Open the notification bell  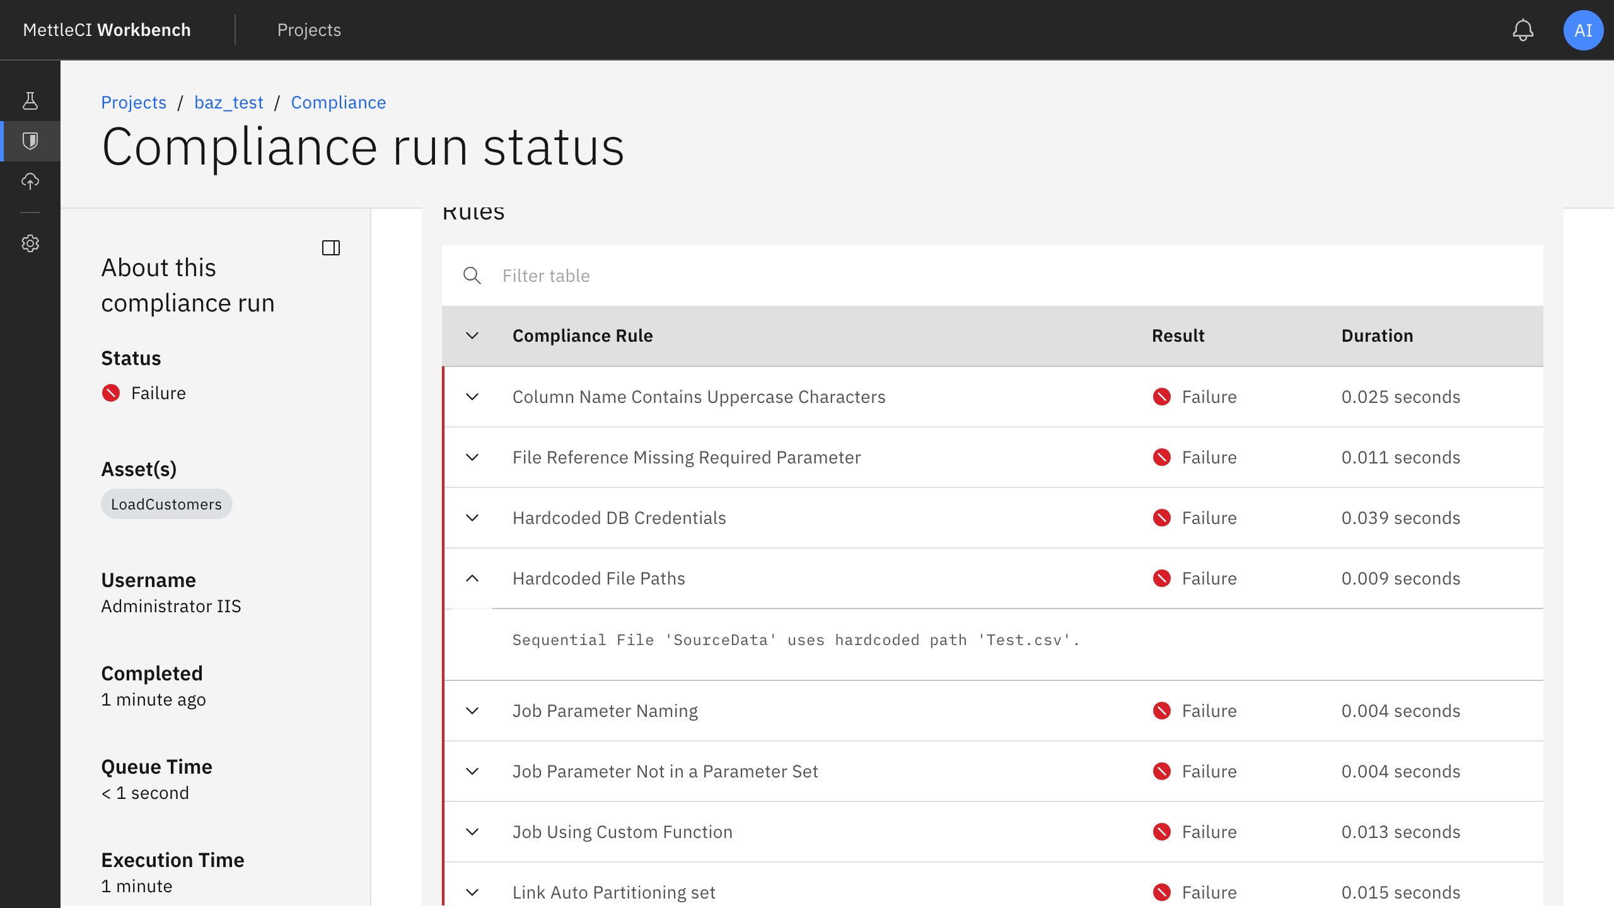click(x=1523, y=30)
